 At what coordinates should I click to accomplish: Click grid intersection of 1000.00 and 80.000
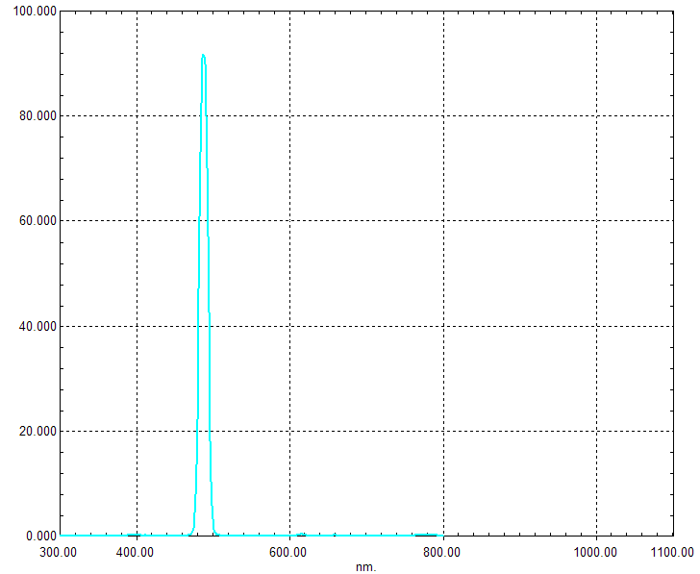(x=597, y=115)
